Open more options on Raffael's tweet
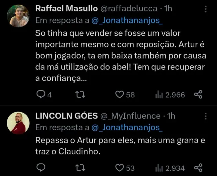 [206, 9]
